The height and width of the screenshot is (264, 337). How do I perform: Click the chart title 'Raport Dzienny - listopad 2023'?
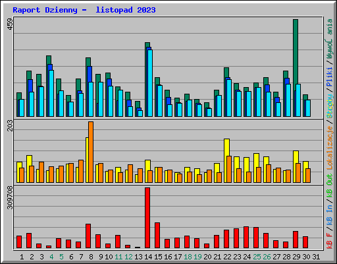84,10
